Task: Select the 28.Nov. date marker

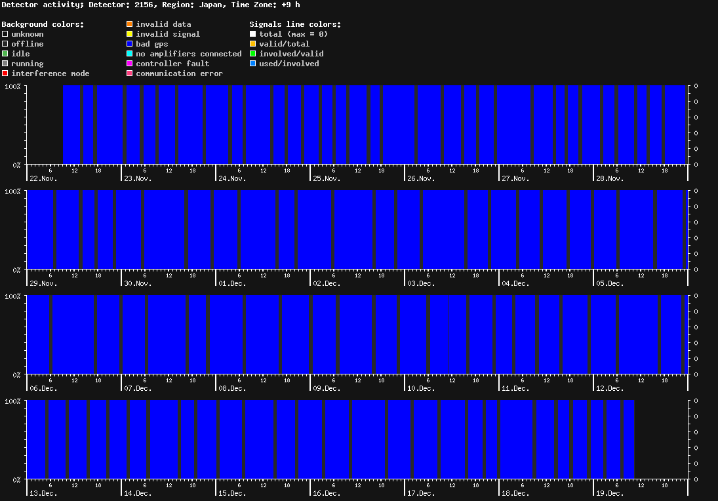Action: coord(610,178)
